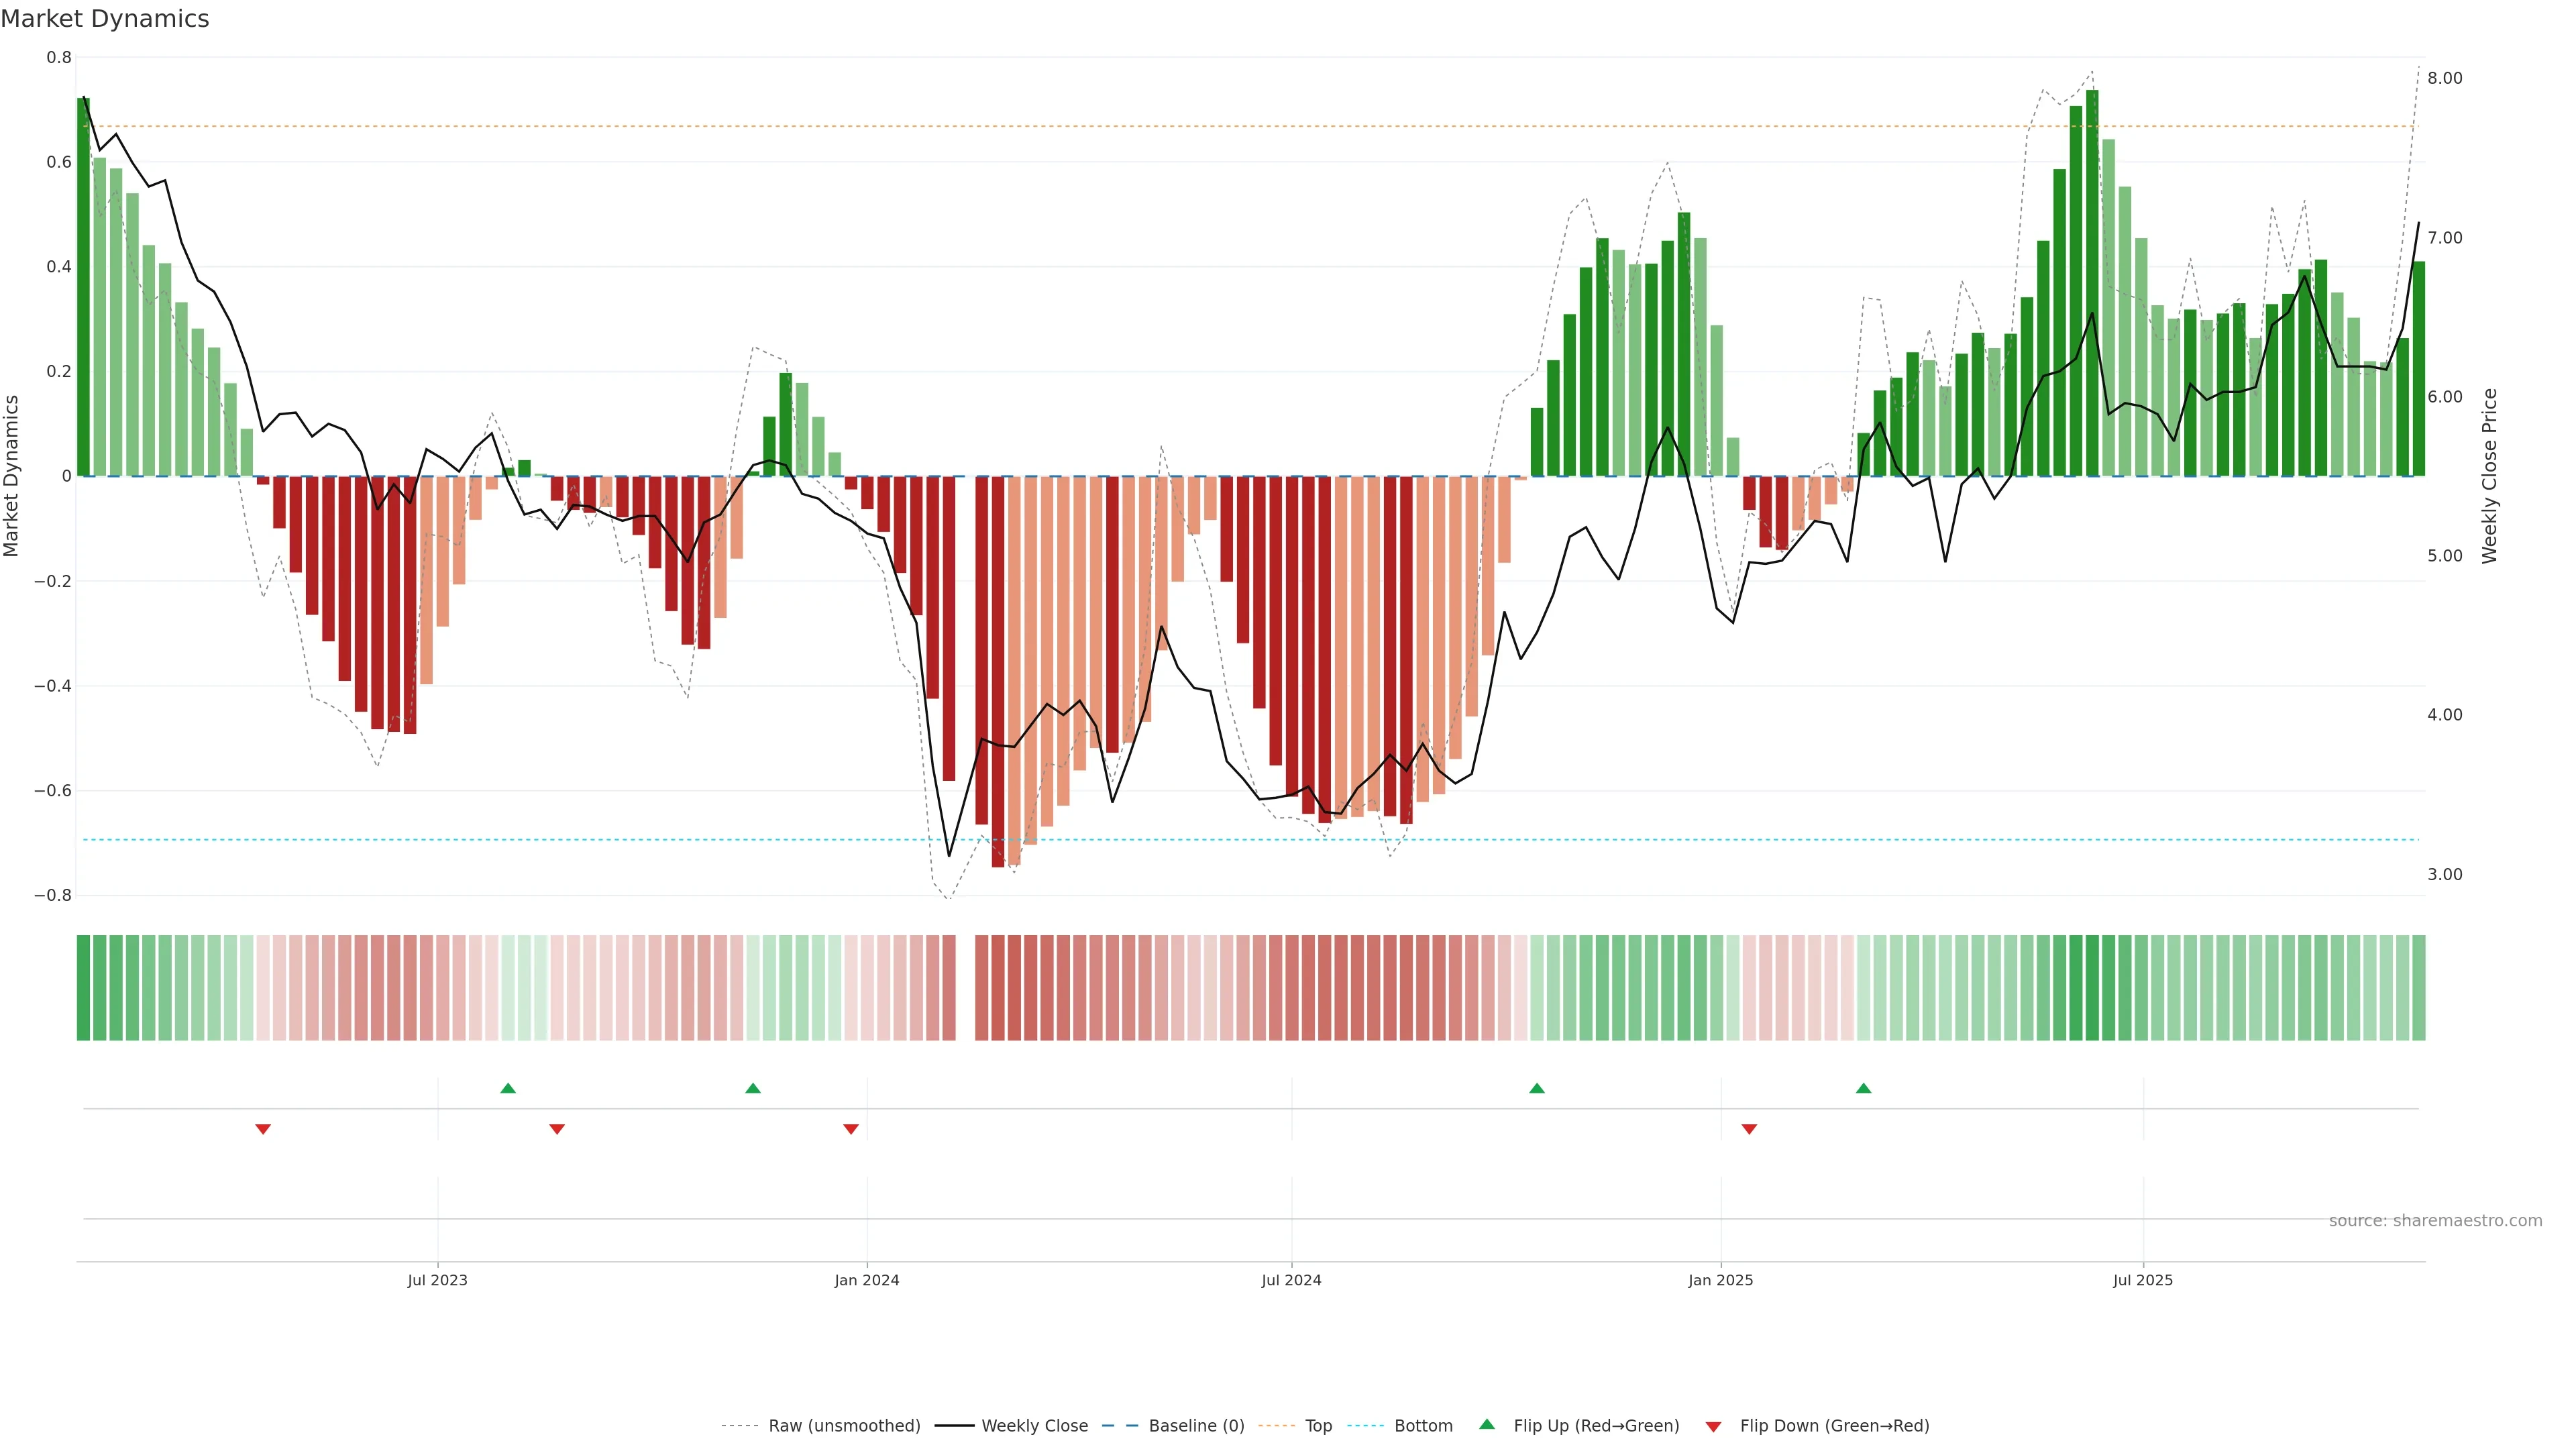Click the Jul 2024 x-axis label
2576x1449 pixels.
1291,1280
